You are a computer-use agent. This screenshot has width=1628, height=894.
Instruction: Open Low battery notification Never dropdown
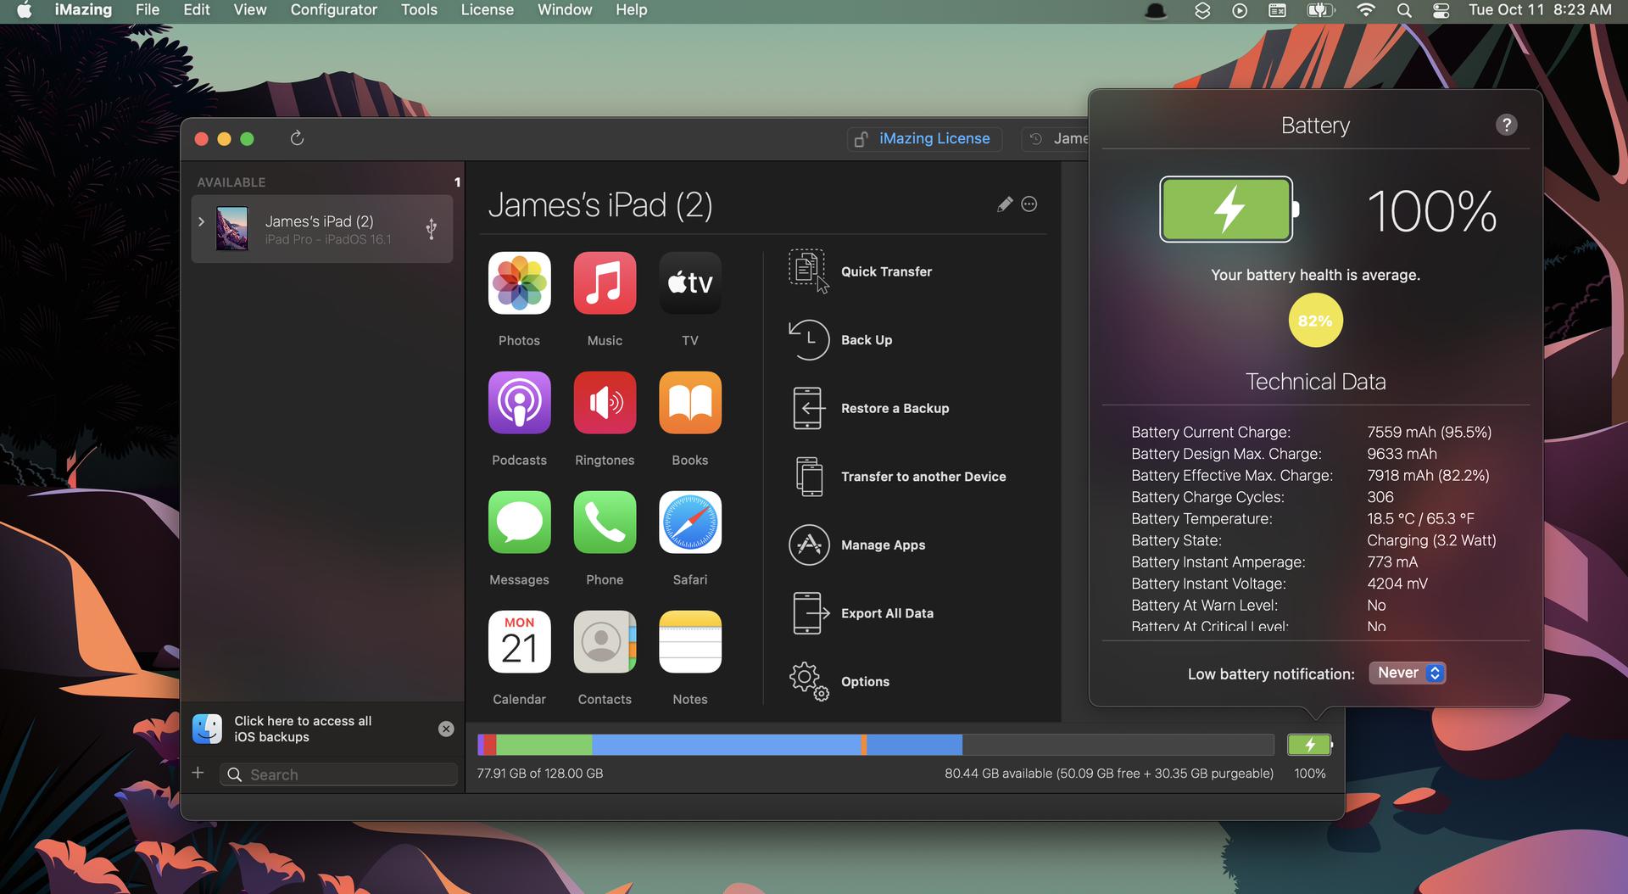point(1408,673)
